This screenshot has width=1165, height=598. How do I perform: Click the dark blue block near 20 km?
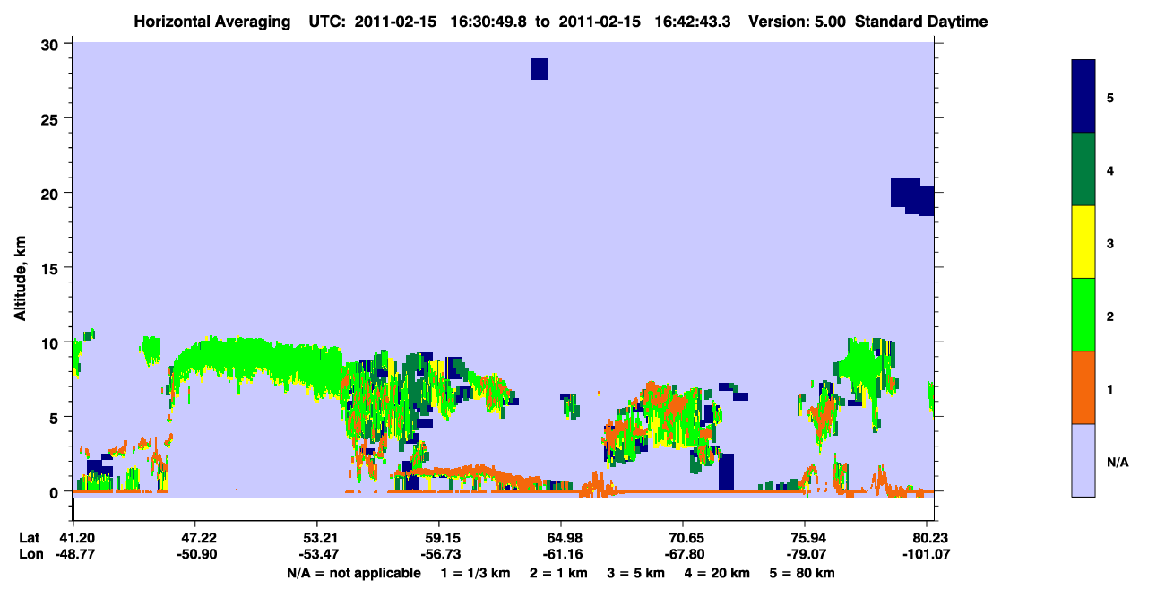(x=912, y=196)
